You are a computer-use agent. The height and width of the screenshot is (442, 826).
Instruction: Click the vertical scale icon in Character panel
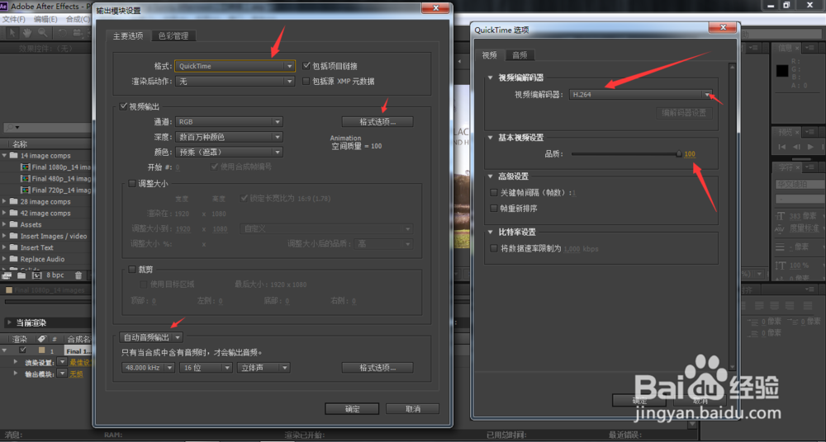781,266
